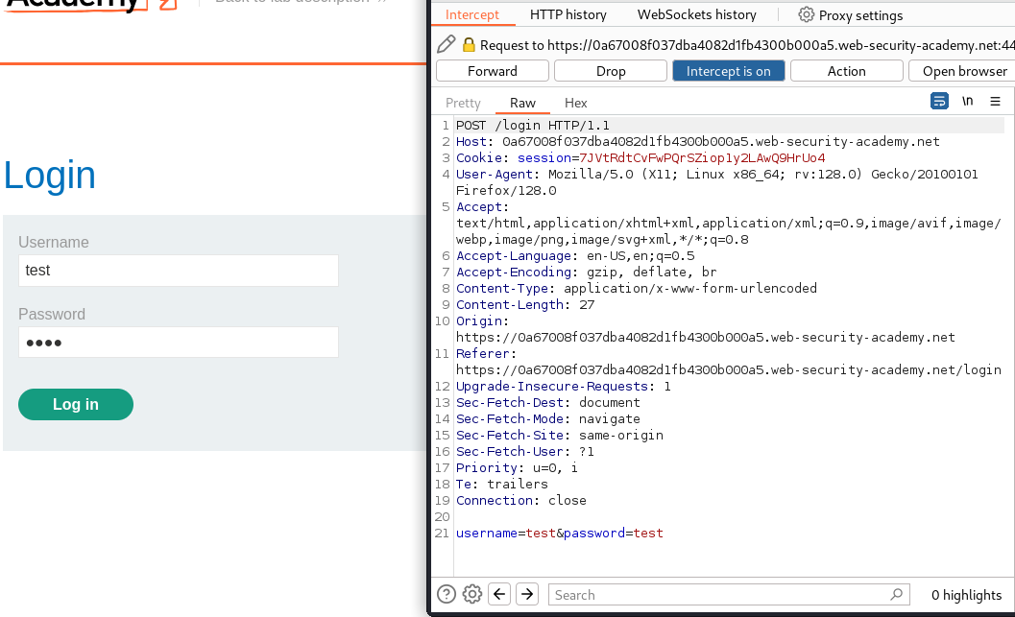The image size is (1015, 617).
Task: Go to next search match with right arrow
Action: 526,594
